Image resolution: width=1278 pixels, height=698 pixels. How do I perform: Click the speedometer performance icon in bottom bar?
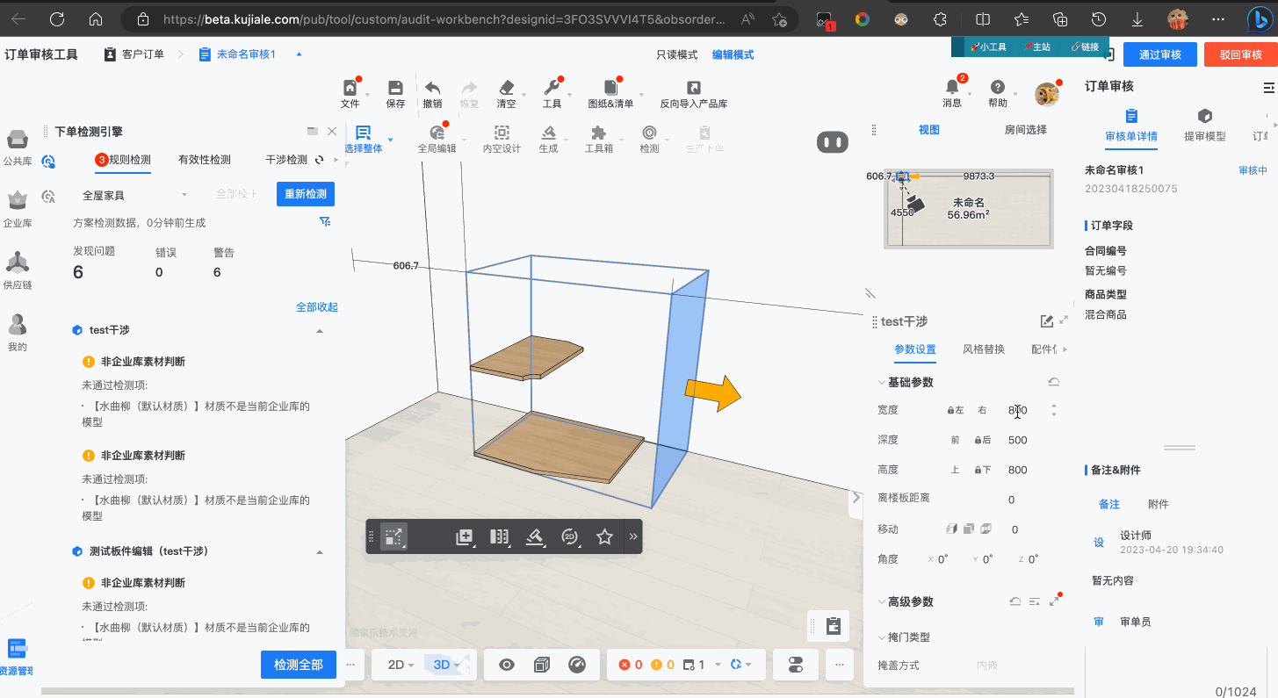pyautogui.click(x=577, y=665)
